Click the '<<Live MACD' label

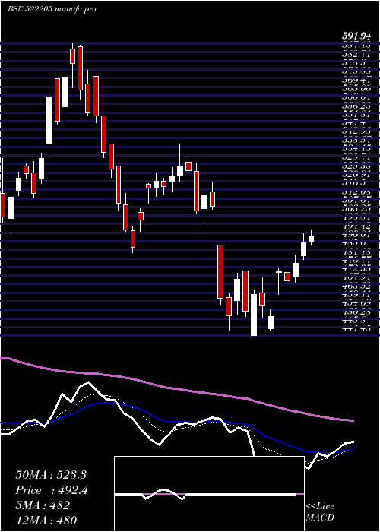[x=320, y=511]
